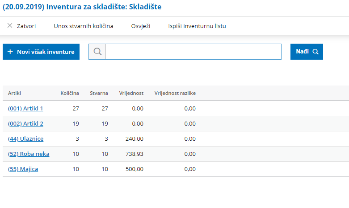The height and width of the screenshot is (208, 349).
Task: Choose Ispiši inventurnu listu
Action: pos(197,26)
